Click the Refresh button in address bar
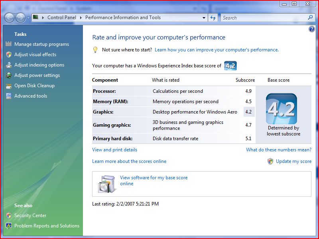The width and height of the screenshot is (319, 239). [x=213, y=18]
